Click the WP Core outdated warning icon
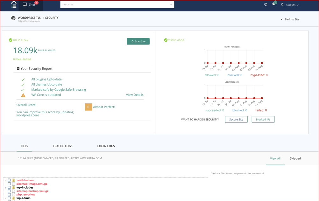The image size is (319, 201). [x=23, y=95]
